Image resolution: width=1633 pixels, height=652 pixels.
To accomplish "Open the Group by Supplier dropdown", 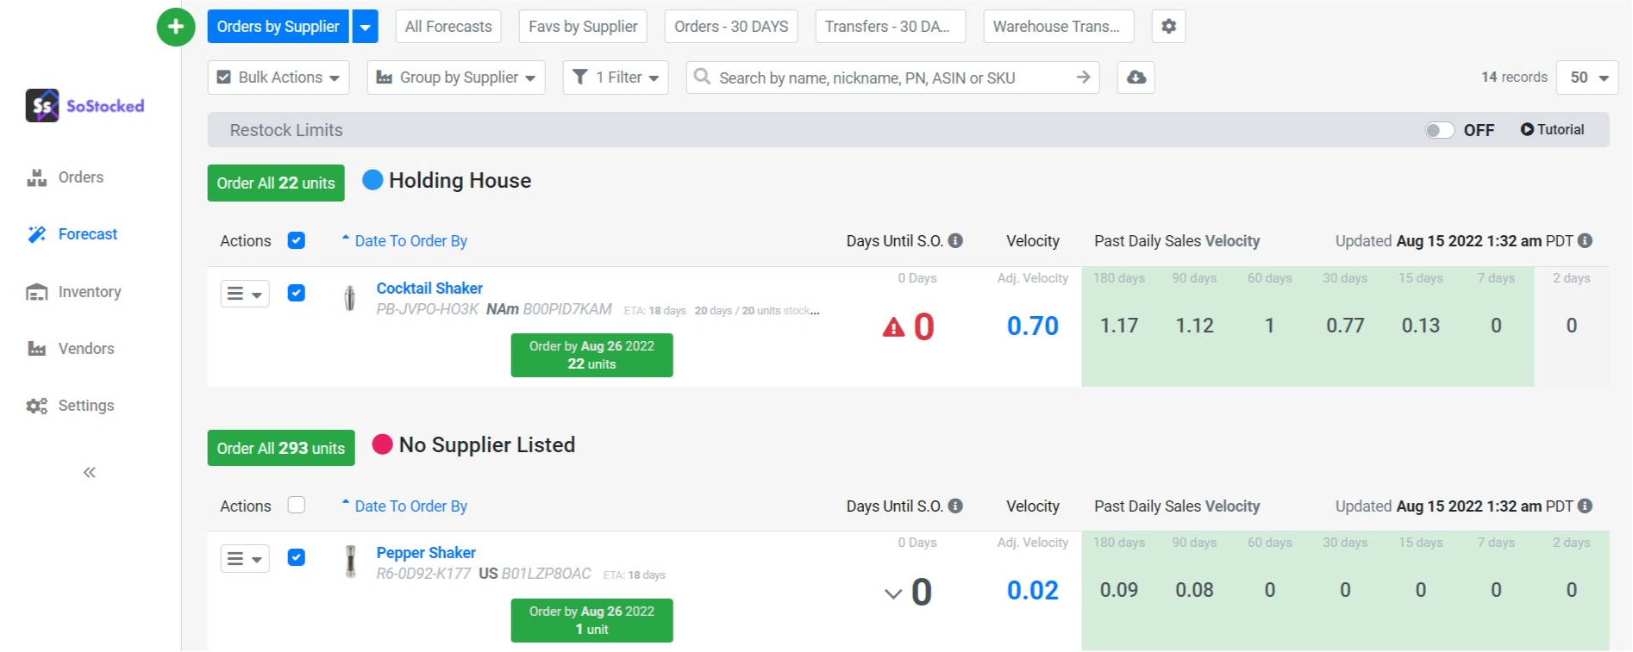I will pyautogui.click(x=456, y=78).
